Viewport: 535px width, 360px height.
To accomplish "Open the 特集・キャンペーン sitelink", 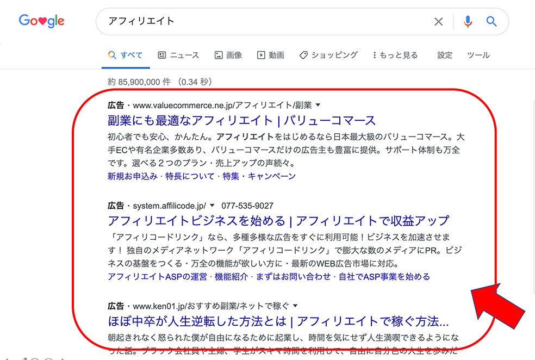I will coord(259,176).
